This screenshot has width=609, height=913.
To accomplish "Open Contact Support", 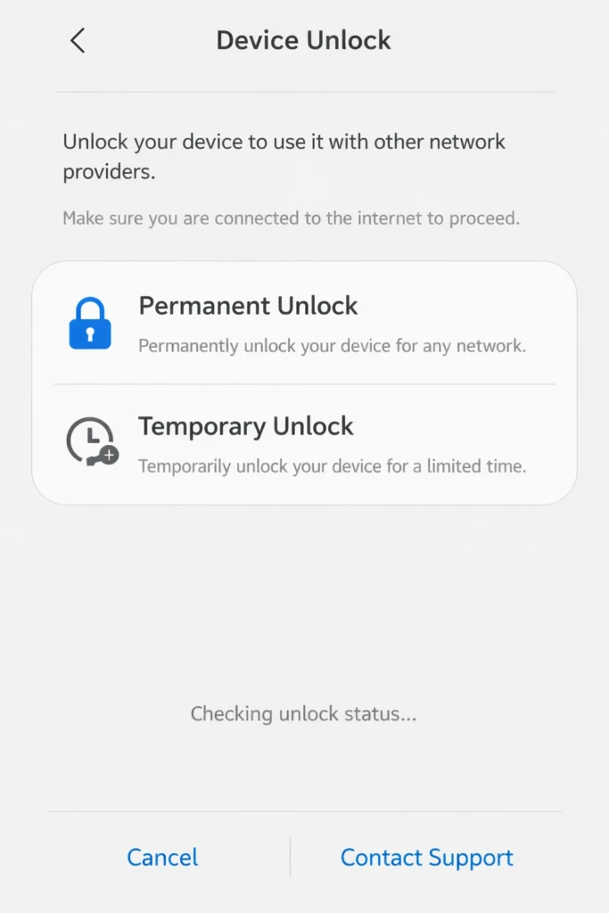I will [426, 857].
